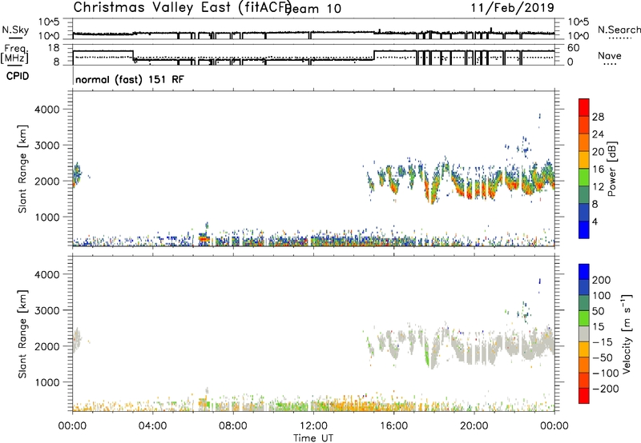Pick the bright blue lowest Power colorbar segment
This screenshot has width=641, height=443.
point(584,229)
